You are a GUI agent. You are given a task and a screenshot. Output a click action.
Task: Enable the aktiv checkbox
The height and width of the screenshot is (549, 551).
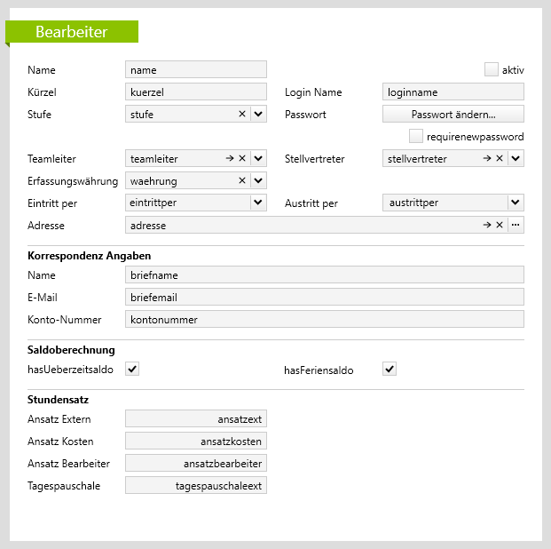492,69
